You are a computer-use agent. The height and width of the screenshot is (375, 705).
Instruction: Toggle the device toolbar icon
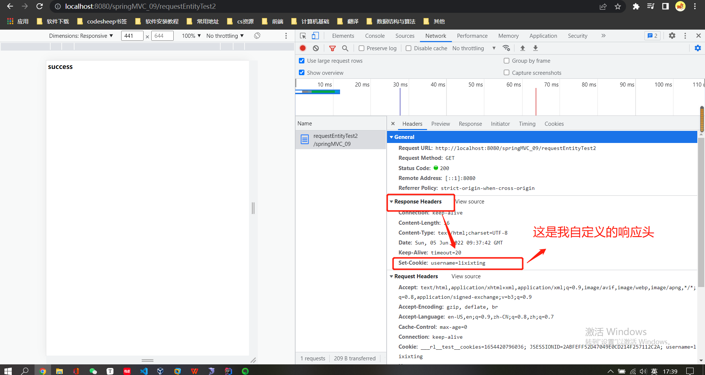315,36
